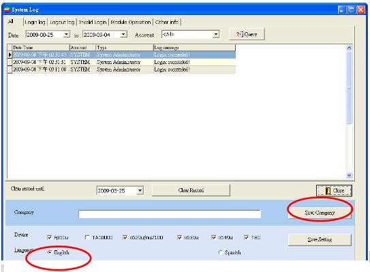Toggle the x638u device checkbox
This screenshot has width=370, height=272.
[180, 237]
